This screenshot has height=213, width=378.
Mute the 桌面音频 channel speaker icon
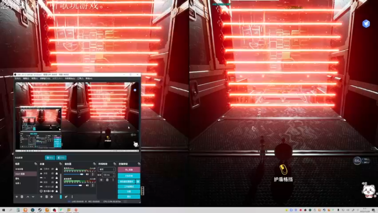[87, 185]
